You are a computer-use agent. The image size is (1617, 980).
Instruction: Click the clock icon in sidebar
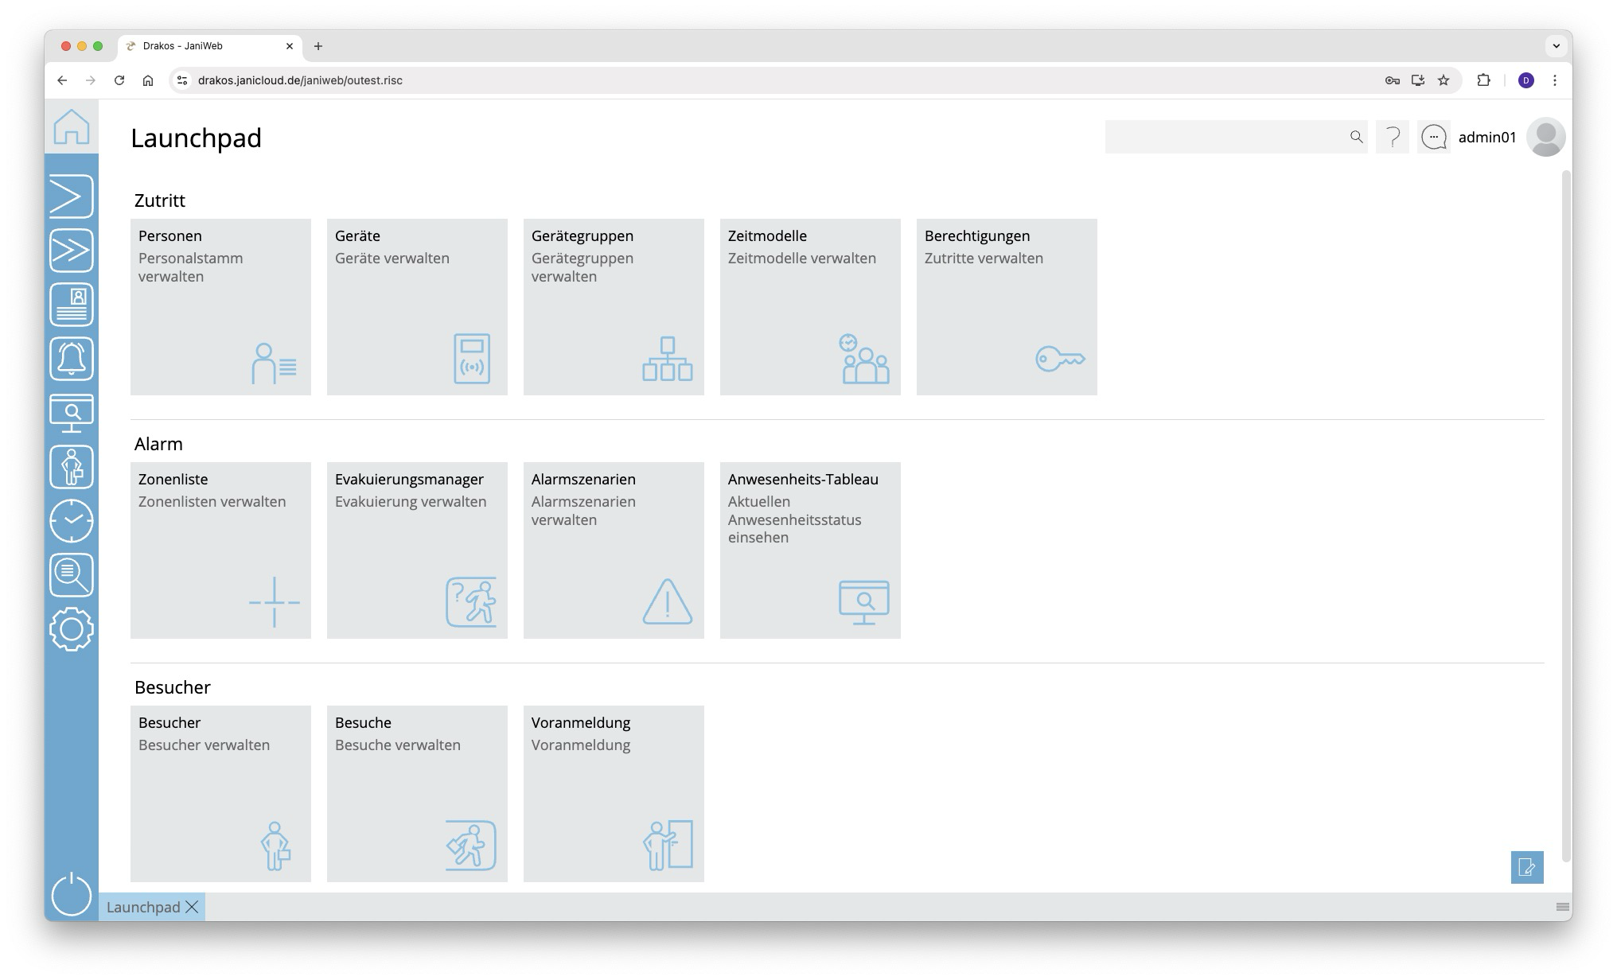72,521
